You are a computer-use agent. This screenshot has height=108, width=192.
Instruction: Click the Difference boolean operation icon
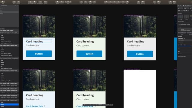(x=118, y=2)
